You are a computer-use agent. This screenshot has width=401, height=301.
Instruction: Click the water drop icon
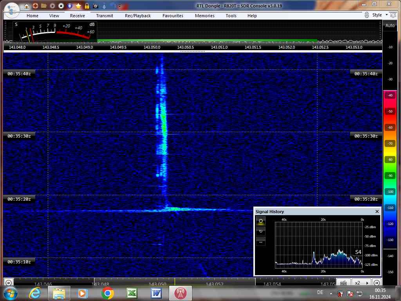click(104, 5)
